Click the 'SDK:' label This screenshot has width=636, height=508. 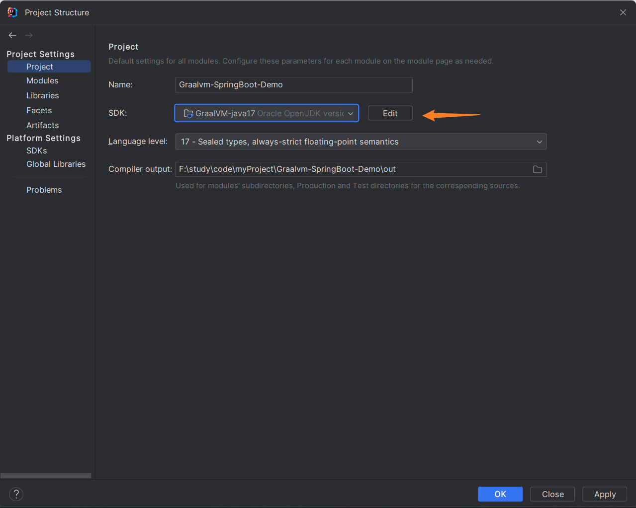click(118, 113)
